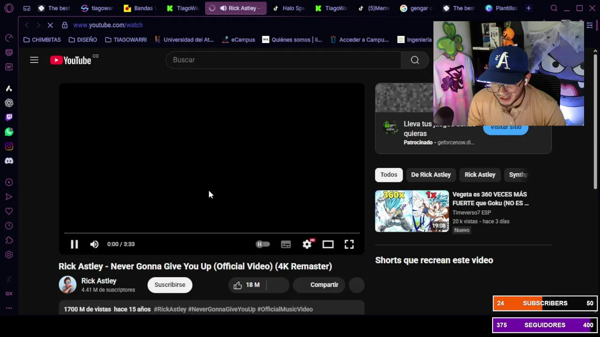Open the Ingeniería bookmark
The width and height of the screenshot is (600, 337).
pos(414,40)
